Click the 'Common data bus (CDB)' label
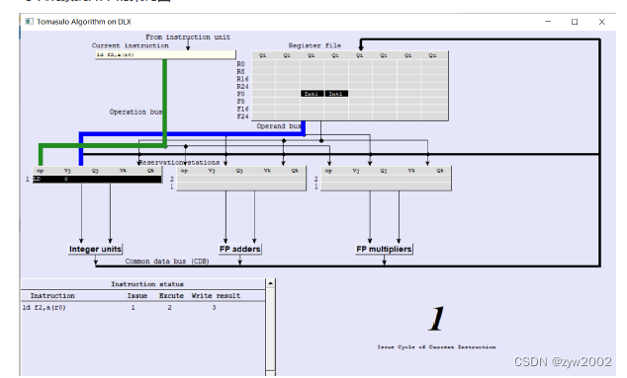 coord(167,262)
